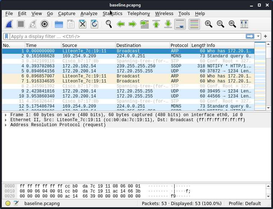Screen dimensions: 273x209
Task: Select packet 3 STP row
Action: click(x=128, y=61)
